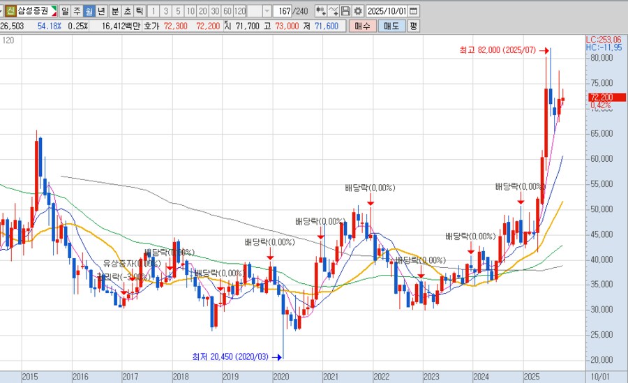628x383 pixels.
Task: Expand the stock code dropdown at far left
Action: pos(2,11)
